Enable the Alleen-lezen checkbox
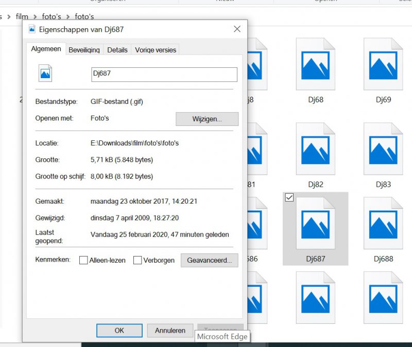Image resolution: width=412 pixels, height=347 pixels. 83,261
